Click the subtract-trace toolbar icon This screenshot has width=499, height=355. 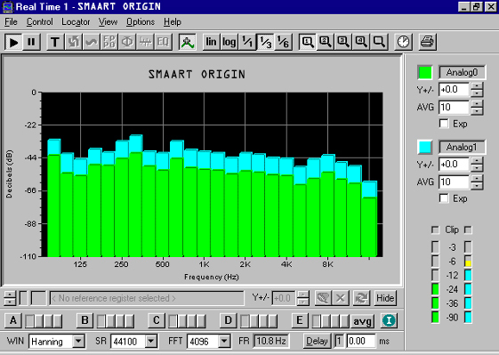(145, 42)
